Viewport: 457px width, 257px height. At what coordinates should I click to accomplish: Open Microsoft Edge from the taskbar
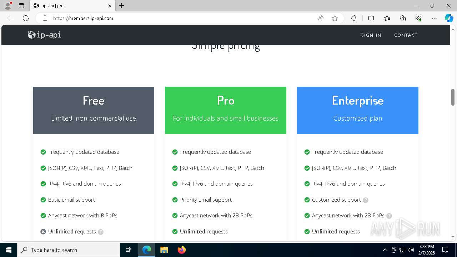tap(147, 250)
